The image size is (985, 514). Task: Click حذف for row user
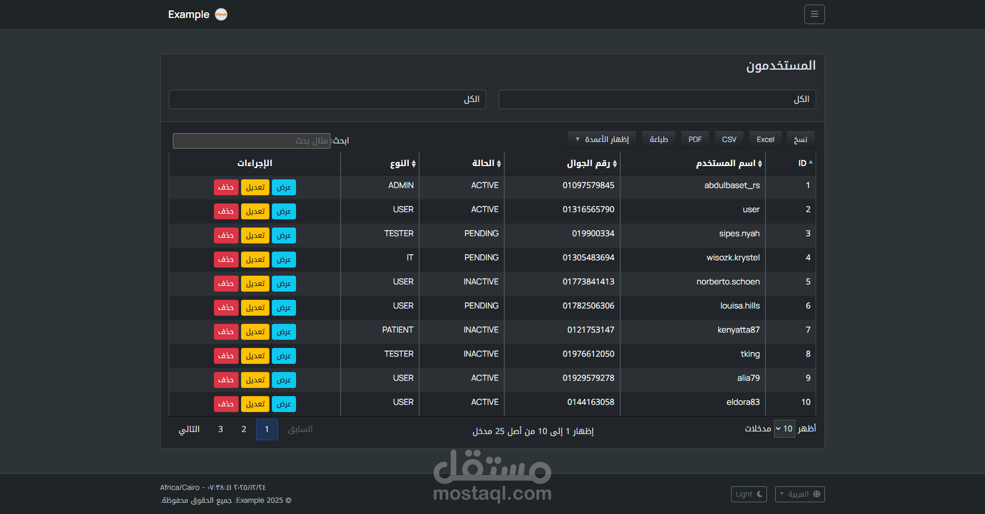(226, 212)
